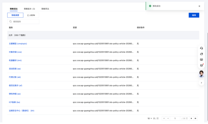Image resolution: width=208 pixels, height=124 pixels.
Task: Open the 机器翻译 (tmt) service link
Action: (15, 61)
